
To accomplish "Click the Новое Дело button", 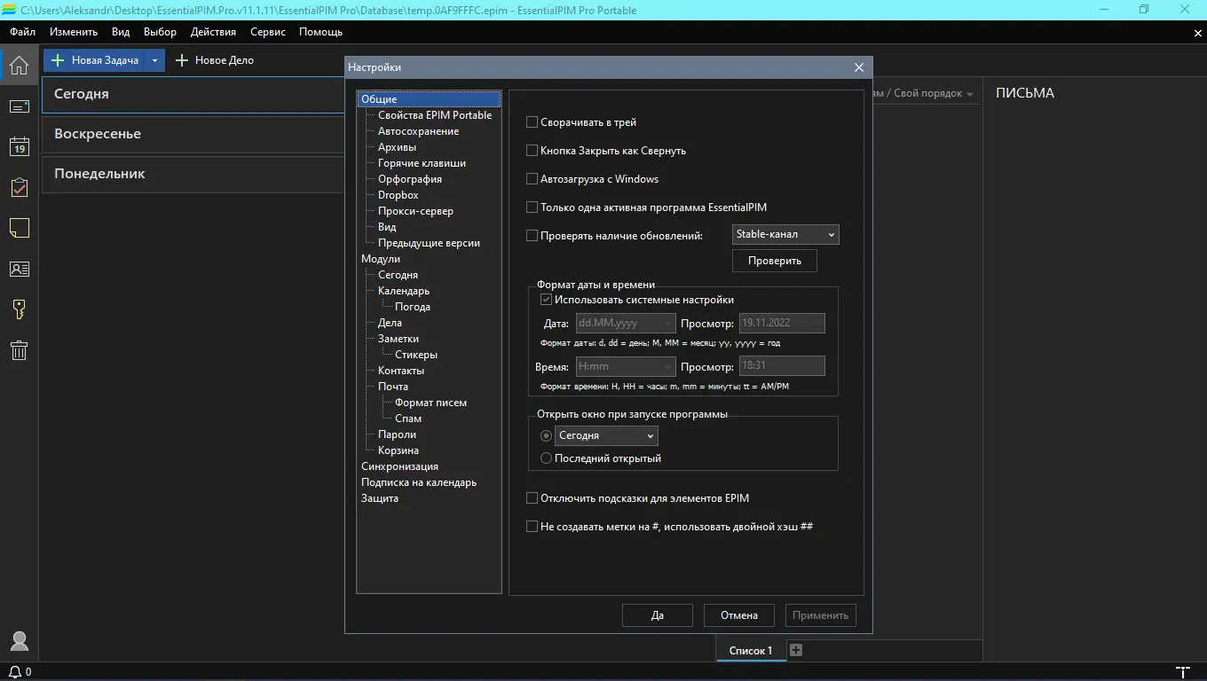I will pos(214,60).
